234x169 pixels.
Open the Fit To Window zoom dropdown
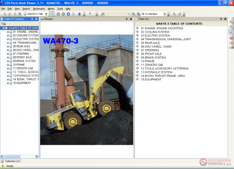click(165, 14)
